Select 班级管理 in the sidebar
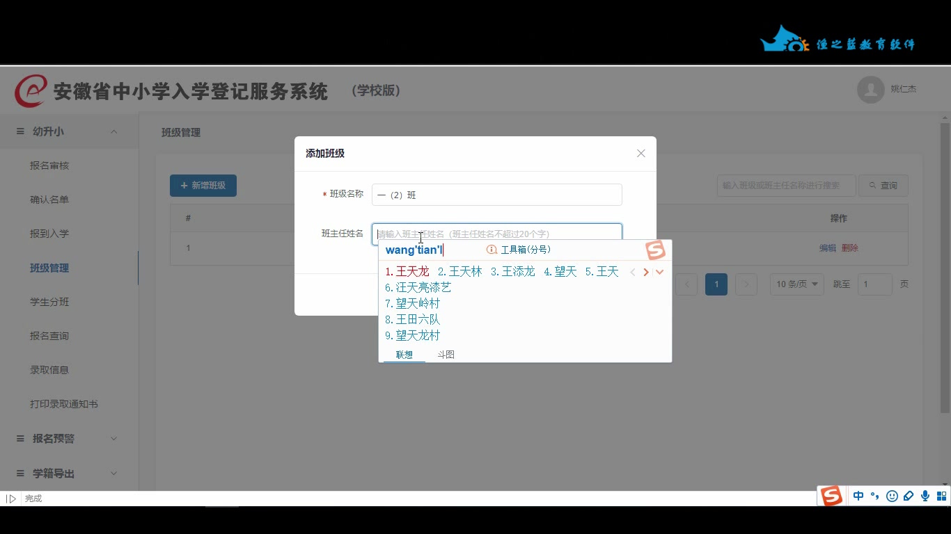 49,268
